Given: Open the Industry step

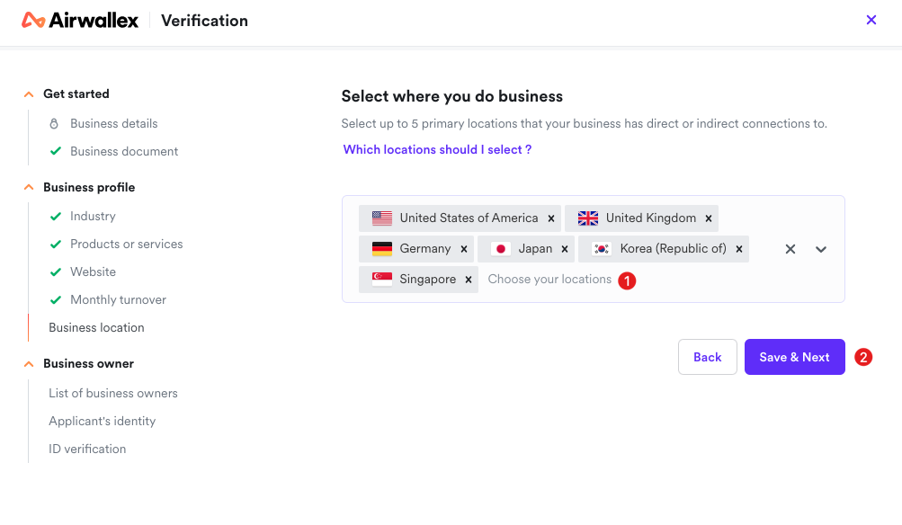Looking at the screenshot, I should coord(93,217).
